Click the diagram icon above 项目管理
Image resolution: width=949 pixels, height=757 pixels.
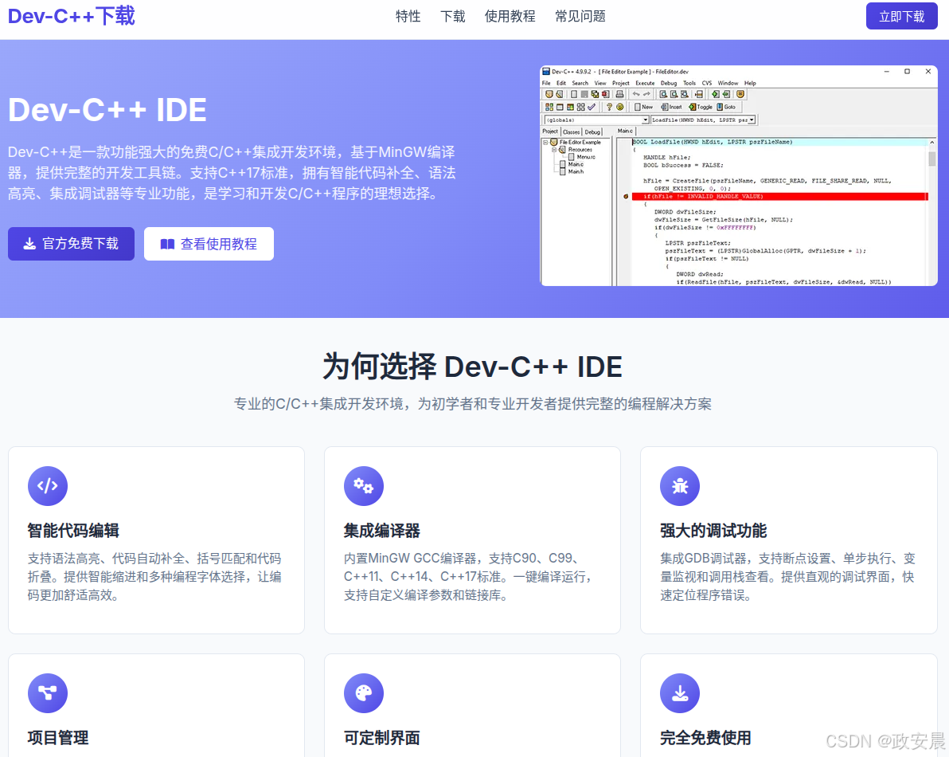pyautogui.click(x=48, y=692)
